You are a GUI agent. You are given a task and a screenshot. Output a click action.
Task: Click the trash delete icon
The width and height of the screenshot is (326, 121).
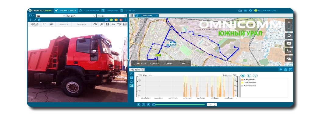[39, 20]
